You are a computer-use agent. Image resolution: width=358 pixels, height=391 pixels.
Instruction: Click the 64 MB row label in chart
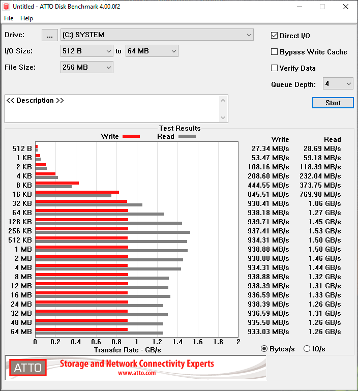(x=21, y=332)
